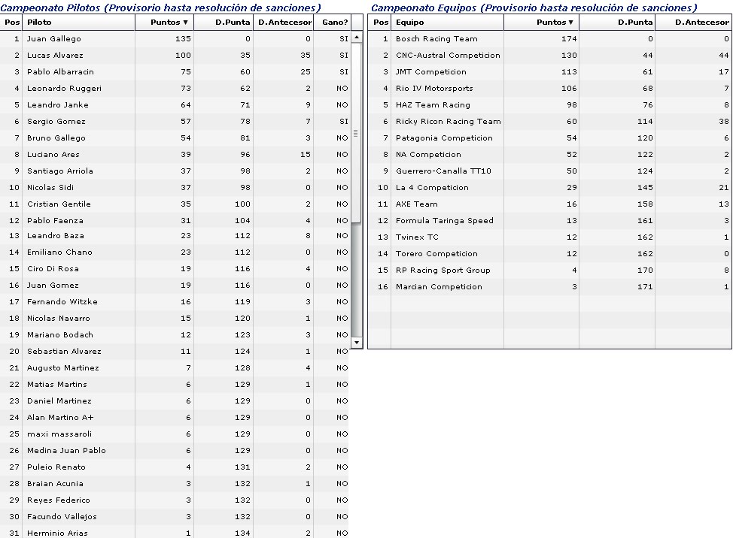The width and height of the screenshot is (733, 538).
Task: Select the Emiliano Chano row
Action: (175, 252)
